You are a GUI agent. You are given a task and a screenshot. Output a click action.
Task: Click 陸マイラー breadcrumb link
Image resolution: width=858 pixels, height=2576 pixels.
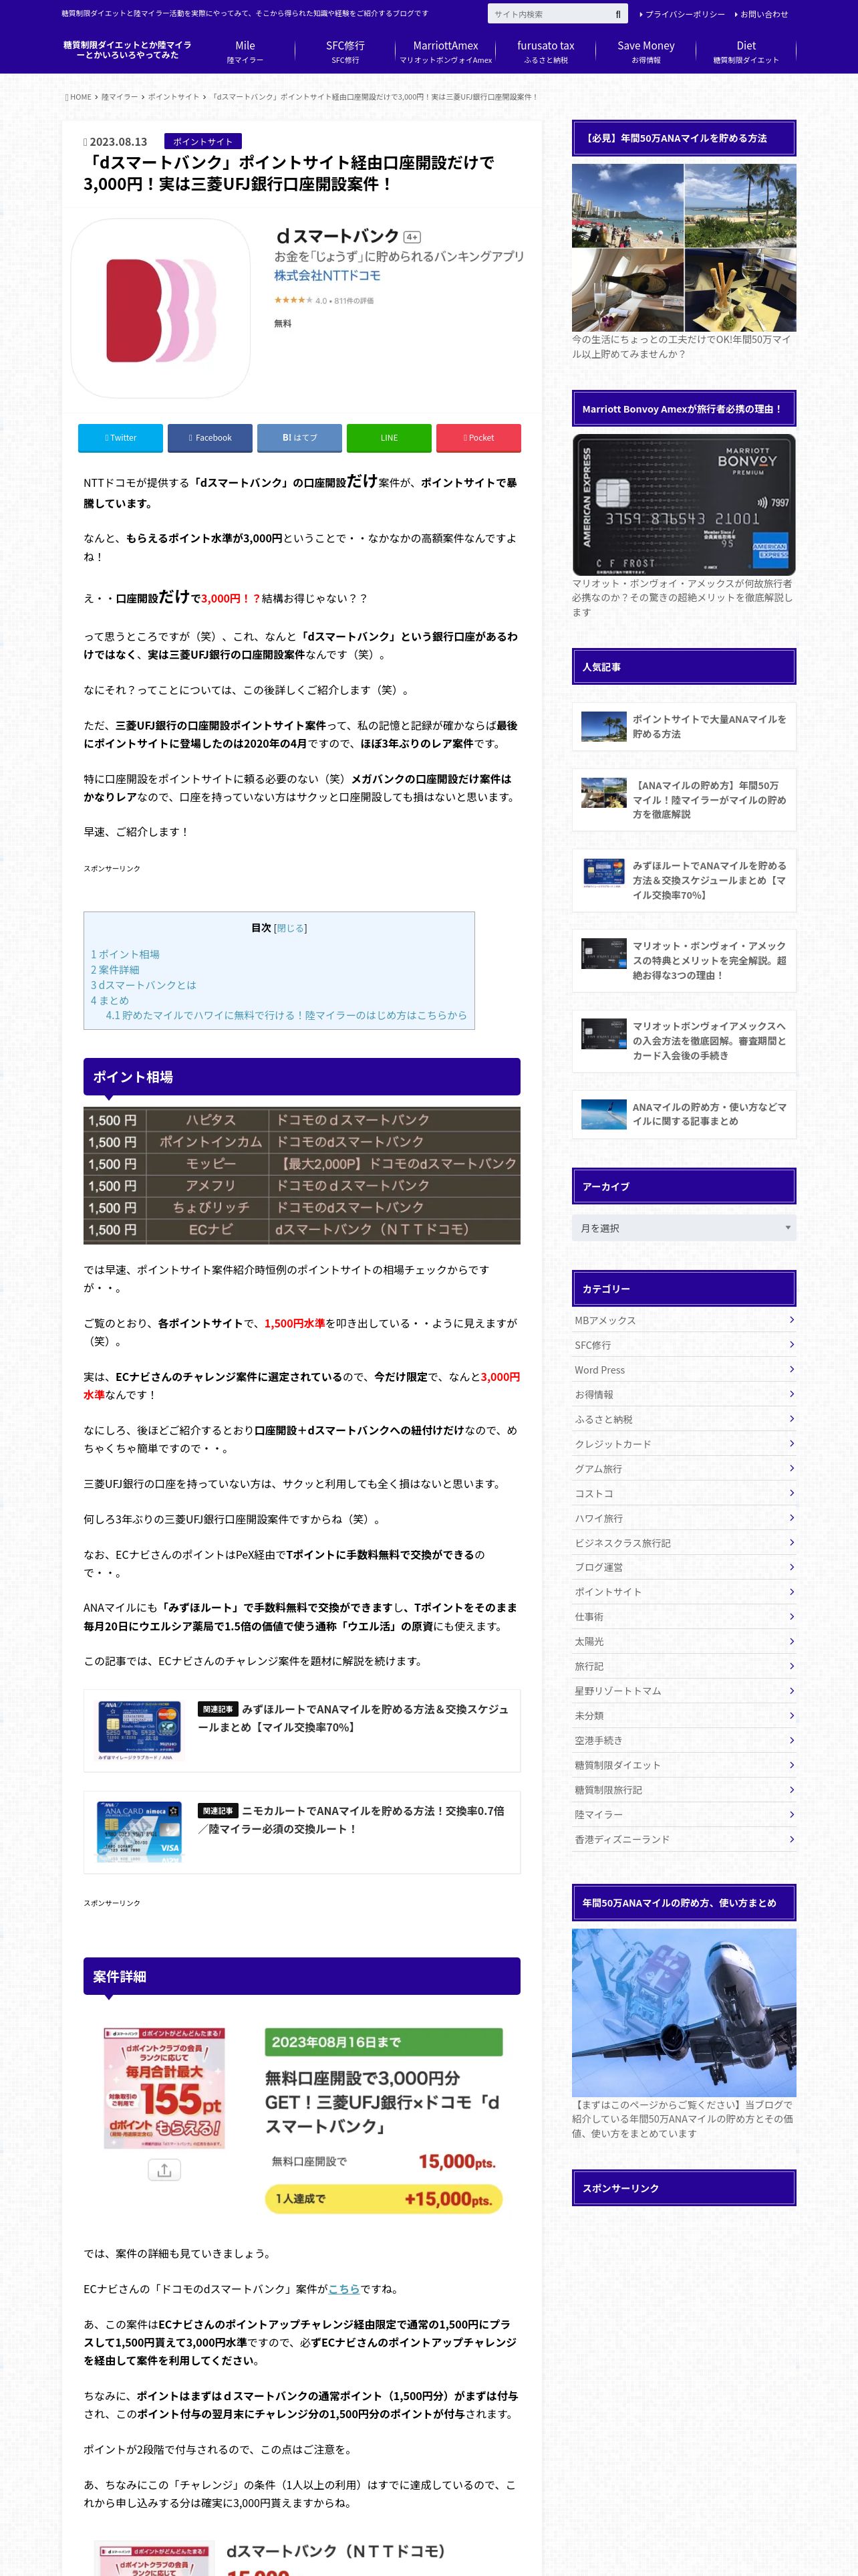pos(119,97)
